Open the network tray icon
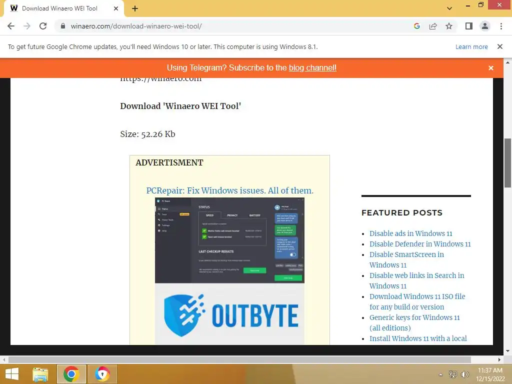 pos(452,374)
